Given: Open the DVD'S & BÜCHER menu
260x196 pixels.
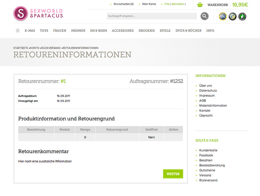Looking at the screenshot, I should click(x=188, y=30).
